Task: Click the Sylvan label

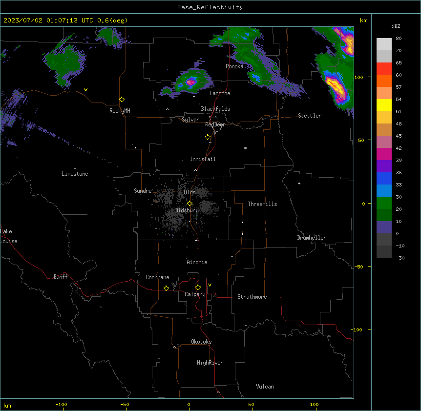Action: click(190, 120)
